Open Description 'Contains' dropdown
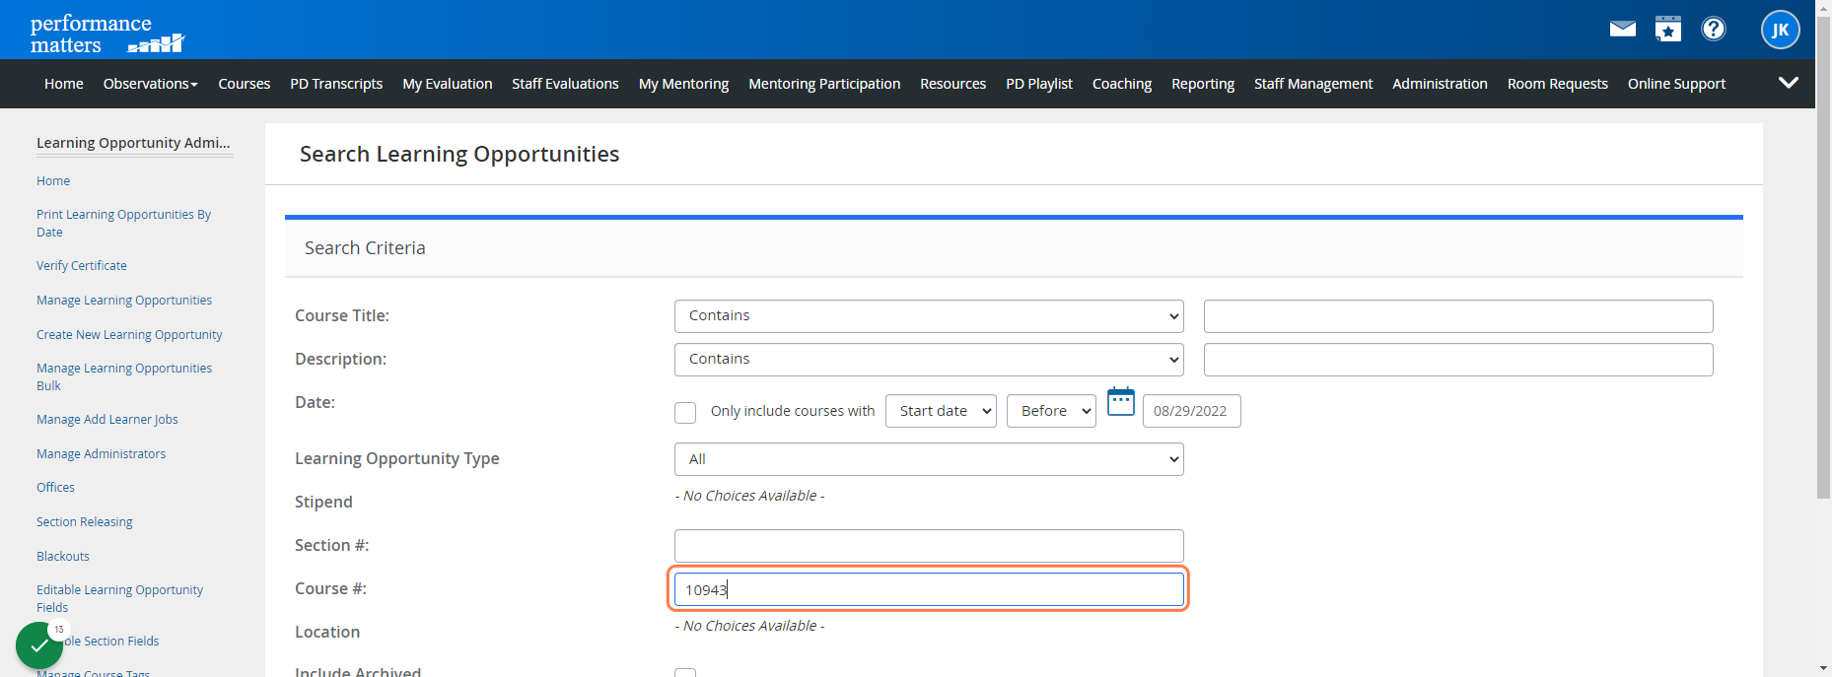 pyautogui.click(x=929, y=360)
